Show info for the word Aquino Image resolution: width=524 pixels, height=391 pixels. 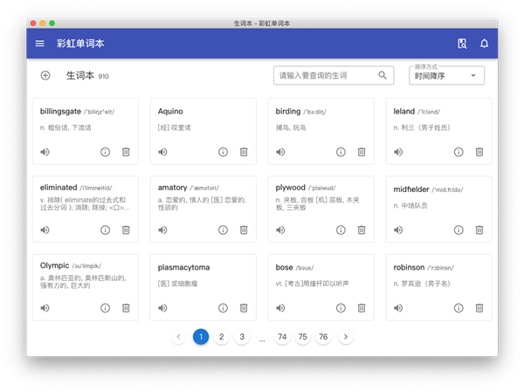point(223,152)
